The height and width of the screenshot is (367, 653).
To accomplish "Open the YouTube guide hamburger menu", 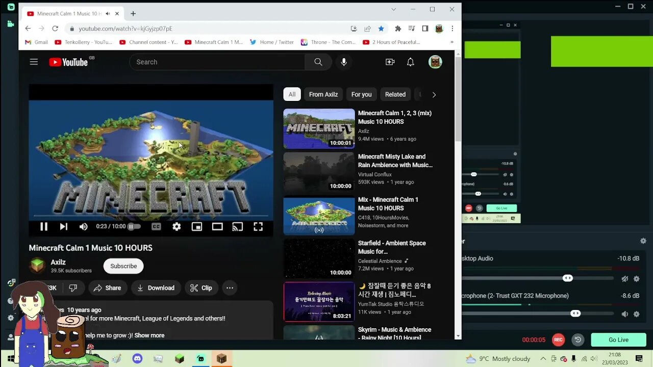I will pos(34,62).
